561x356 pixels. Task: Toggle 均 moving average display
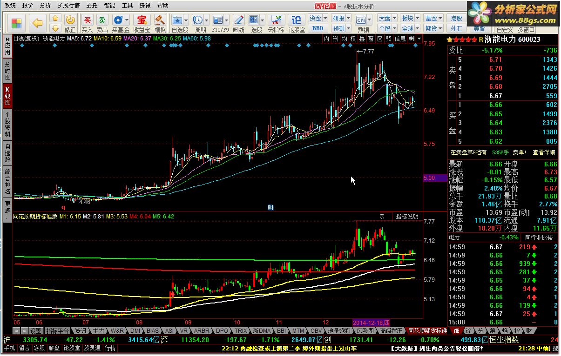click(344, 39)
